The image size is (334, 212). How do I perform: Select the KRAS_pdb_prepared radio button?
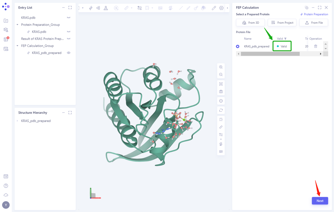click(x=237, y=46)
